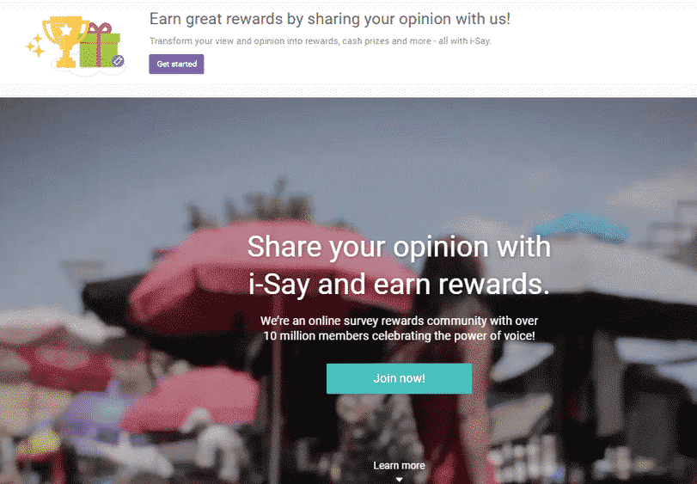This screenshot has width=697, height=484.
Task: Click the yellow sparkle stars icon
Action: [x=35, y=46]
